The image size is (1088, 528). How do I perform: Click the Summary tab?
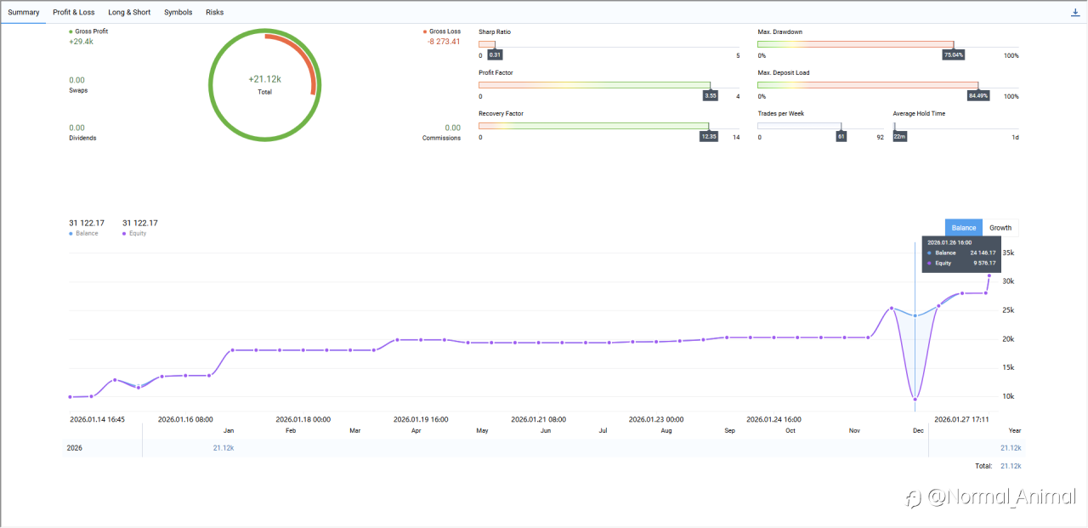coord(24,13)
